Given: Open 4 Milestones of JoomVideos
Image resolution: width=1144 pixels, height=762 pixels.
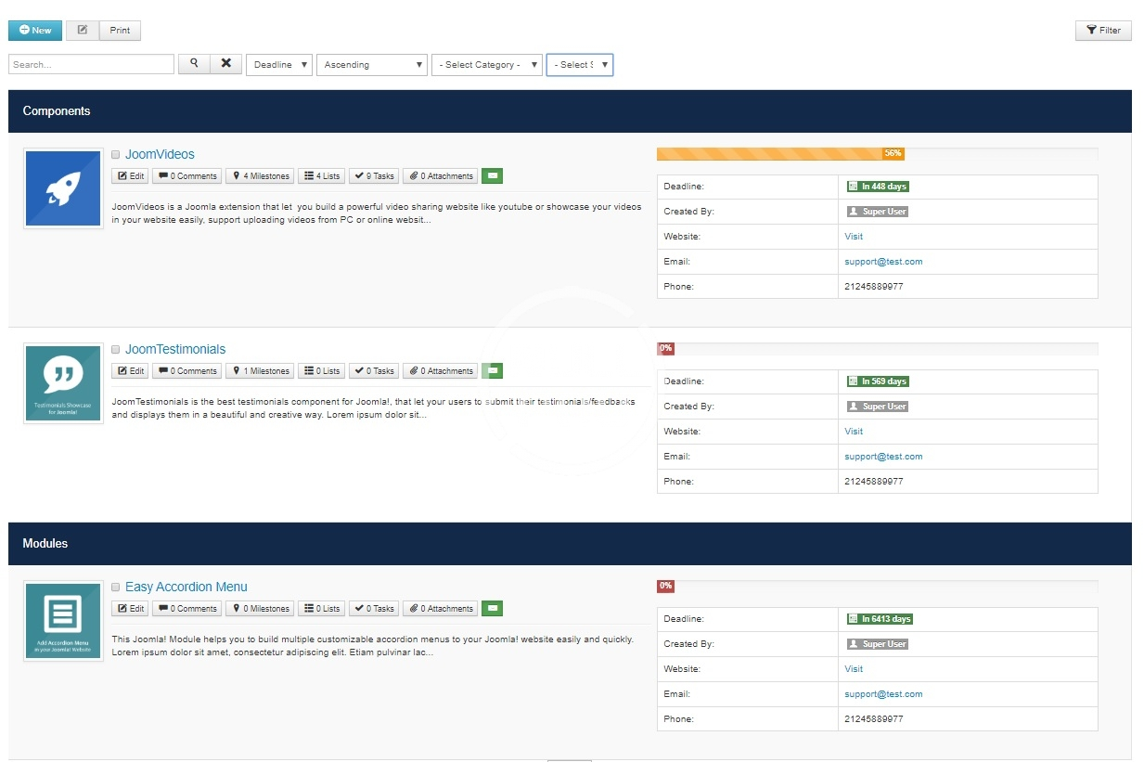Looking at the screenshot, I should click(260, 176).
